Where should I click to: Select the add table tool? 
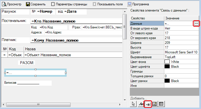click(x=161, y=104)
